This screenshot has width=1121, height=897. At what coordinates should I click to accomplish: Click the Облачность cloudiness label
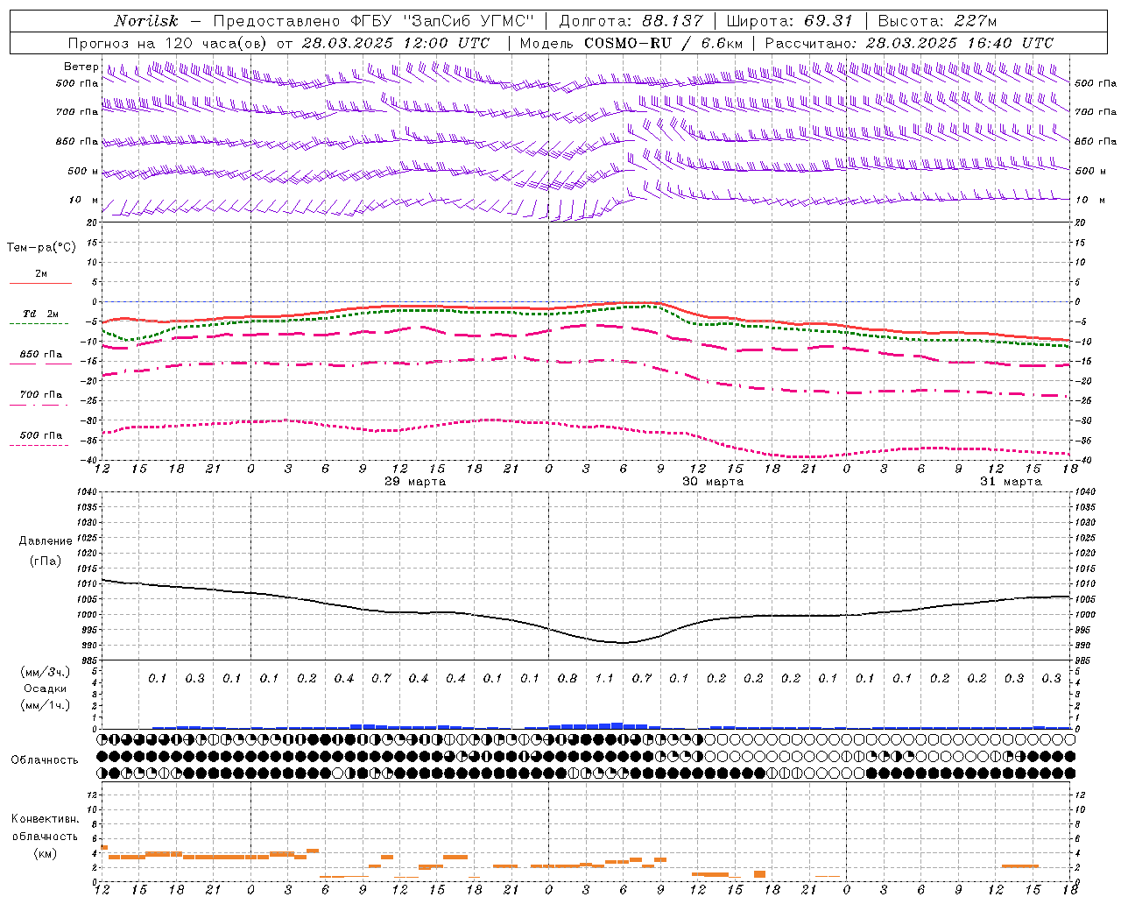click(x=44, y=760)
